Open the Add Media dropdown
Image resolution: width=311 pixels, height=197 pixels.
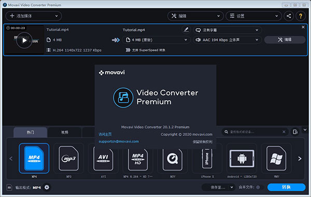34,16
